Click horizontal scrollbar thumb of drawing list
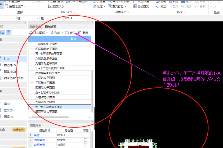Viewport: 223px width, 148px height. [50, 118]
